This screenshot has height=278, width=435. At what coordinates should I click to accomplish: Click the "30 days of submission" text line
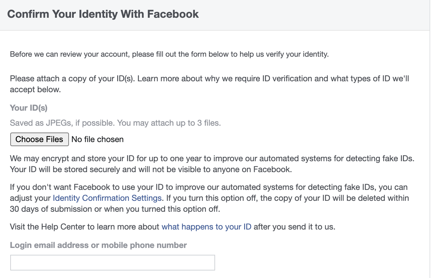[51, 209]
